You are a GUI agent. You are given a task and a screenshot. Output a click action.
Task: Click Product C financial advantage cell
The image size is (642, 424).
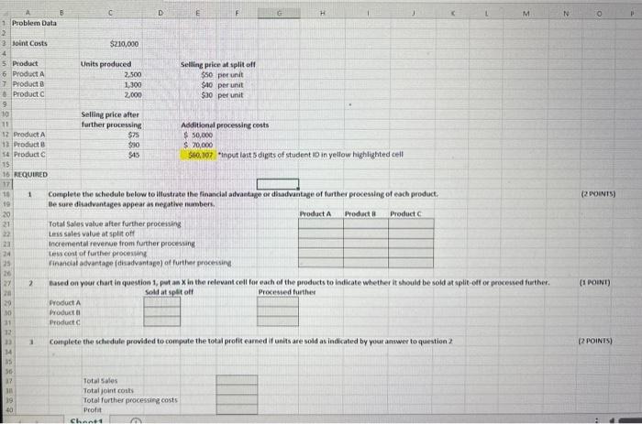click(411, 263)
